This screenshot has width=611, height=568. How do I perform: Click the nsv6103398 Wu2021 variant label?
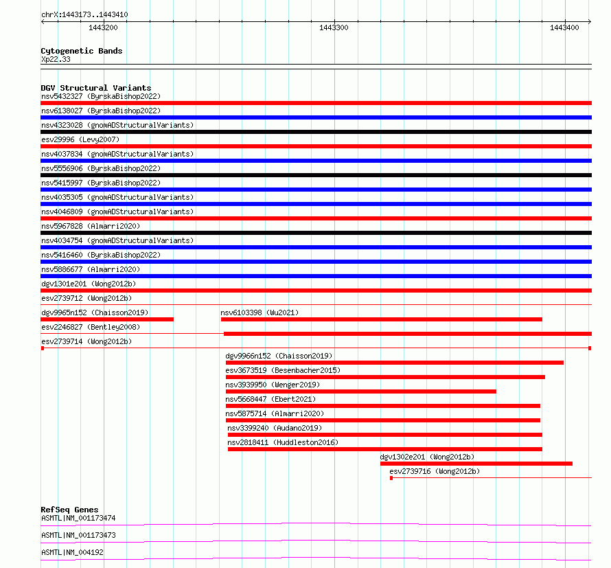pyautogui.click(x=260, y=313)
